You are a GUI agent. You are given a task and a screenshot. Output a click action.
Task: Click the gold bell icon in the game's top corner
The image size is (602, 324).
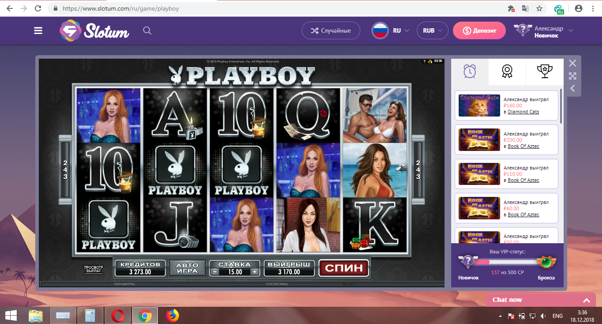(x=430, y=61)
